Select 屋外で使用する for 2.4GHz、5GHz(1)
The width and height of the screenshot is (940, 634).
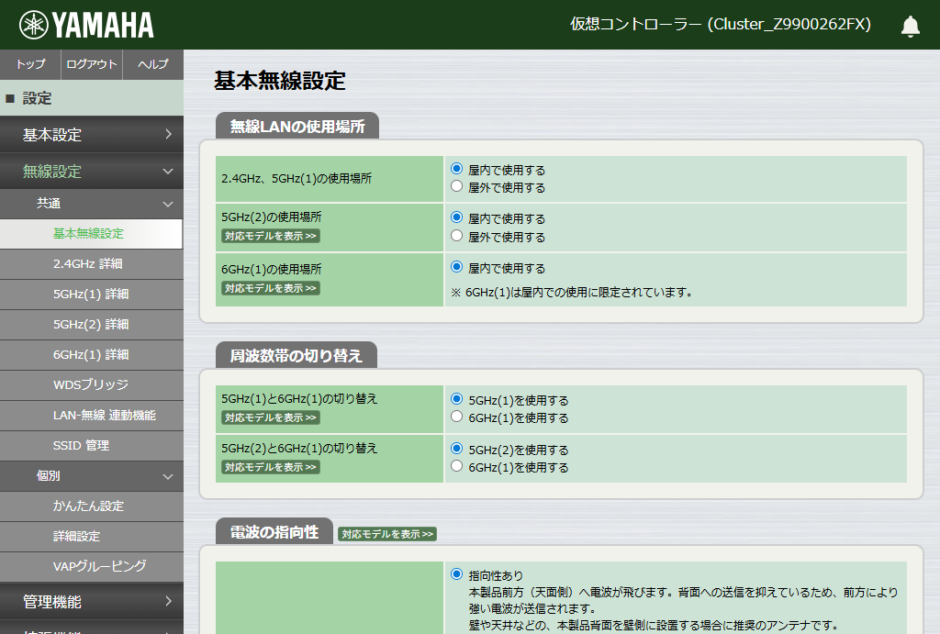tap(457, 186)
